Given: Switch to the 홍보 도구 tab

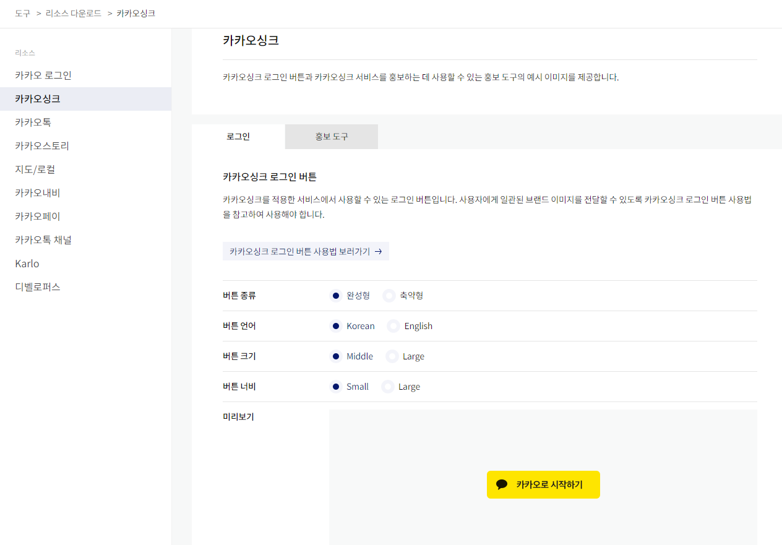Looking at the screenshot, I should (332, 137).
